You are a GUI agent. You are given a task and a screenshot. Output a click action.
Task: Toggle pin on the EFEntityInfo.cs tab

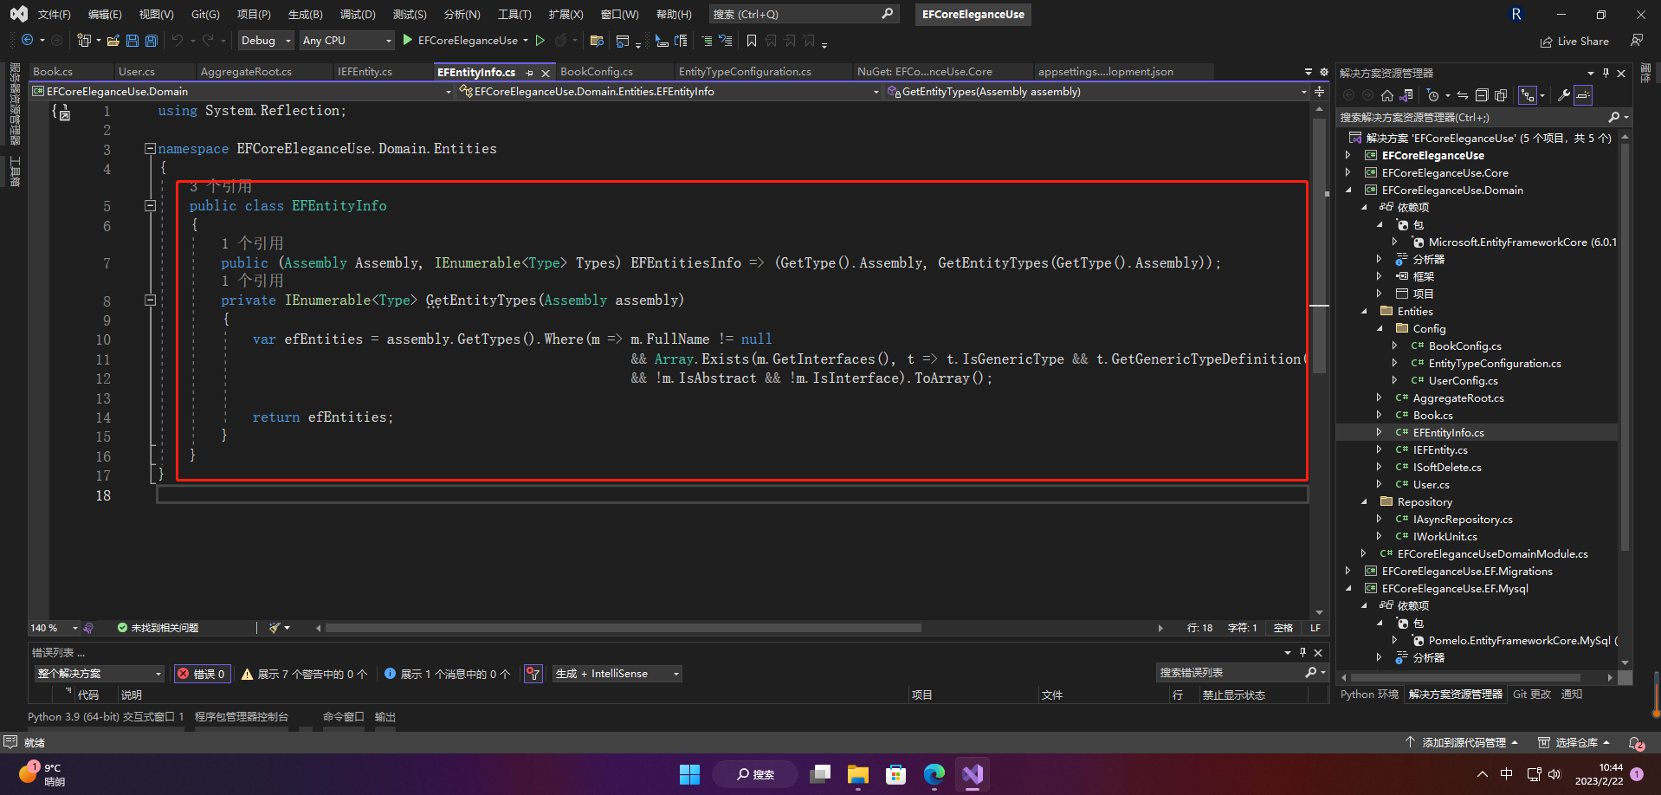pos(530,73)
